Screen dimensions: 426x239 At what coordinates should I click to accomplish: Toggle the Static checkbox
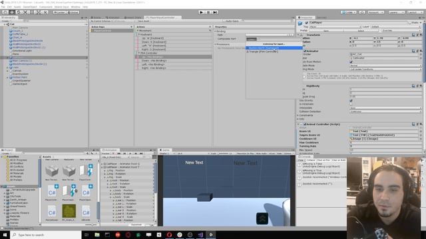click(x=410, y=23)
